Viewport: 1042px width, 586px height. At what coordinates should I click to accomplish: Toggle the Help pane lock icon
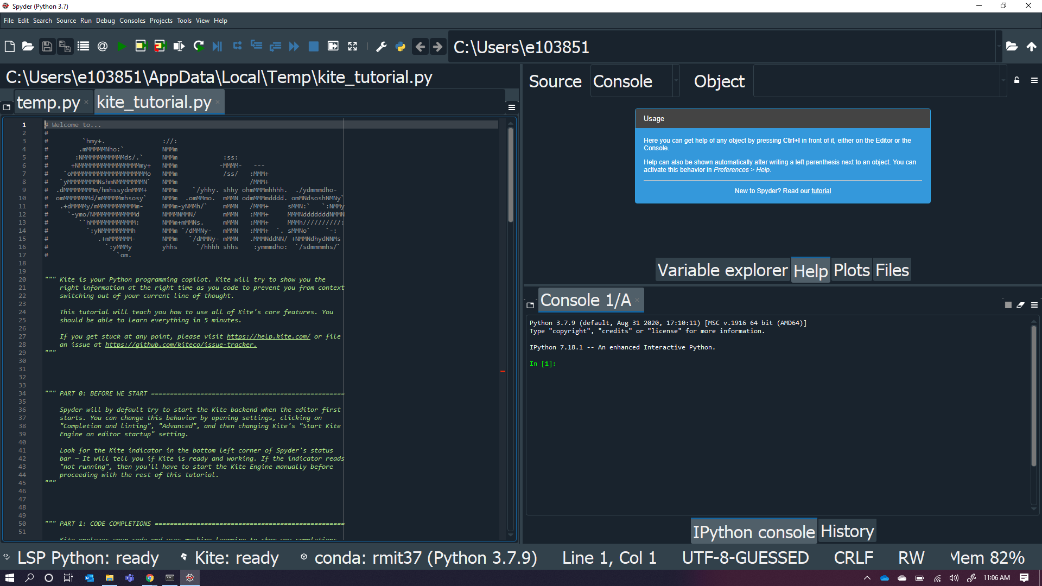(1017, 80)
